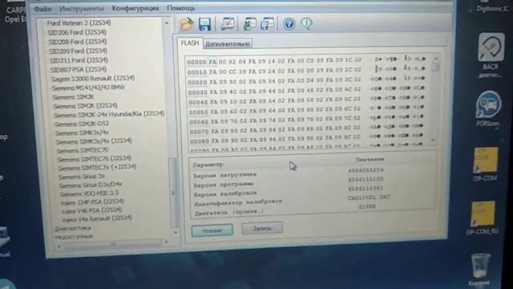The height and width of the screenshot is (289, 513).
Task: Open the Инструменты menu
Action: click(x=82, y=9)
